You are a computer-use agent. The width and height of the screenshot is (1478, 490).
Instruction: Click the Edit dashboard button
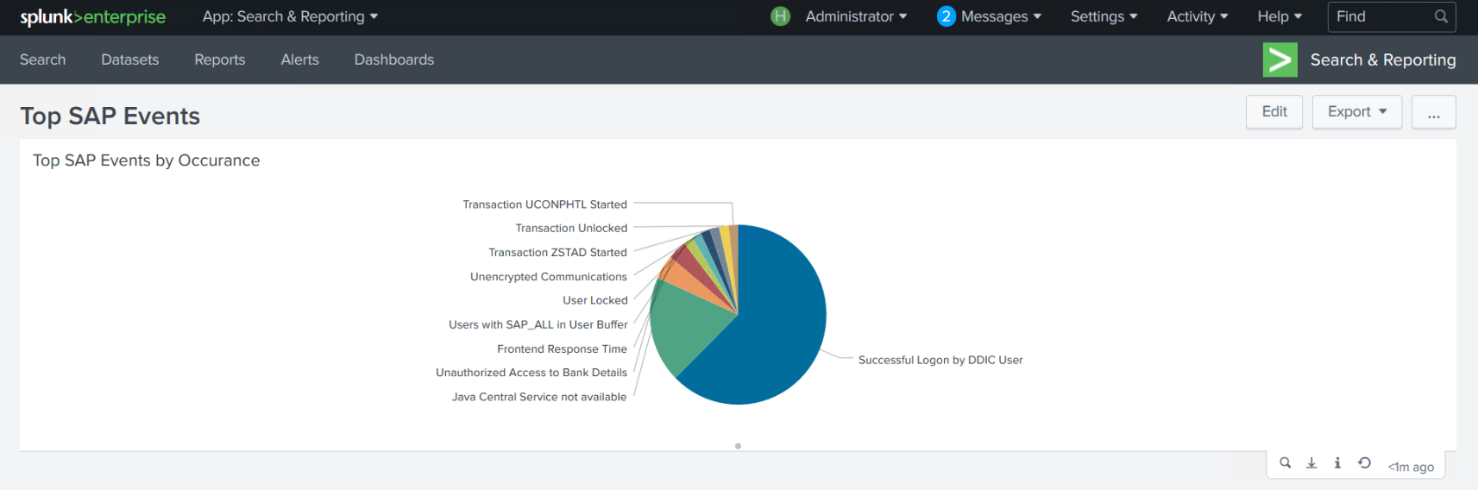coord(1274,111)
